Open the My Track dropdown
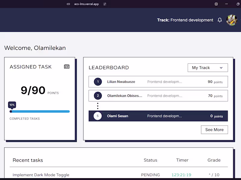Image resolution: width=241 pixels, height=180 pixels. tap(208, 67)
